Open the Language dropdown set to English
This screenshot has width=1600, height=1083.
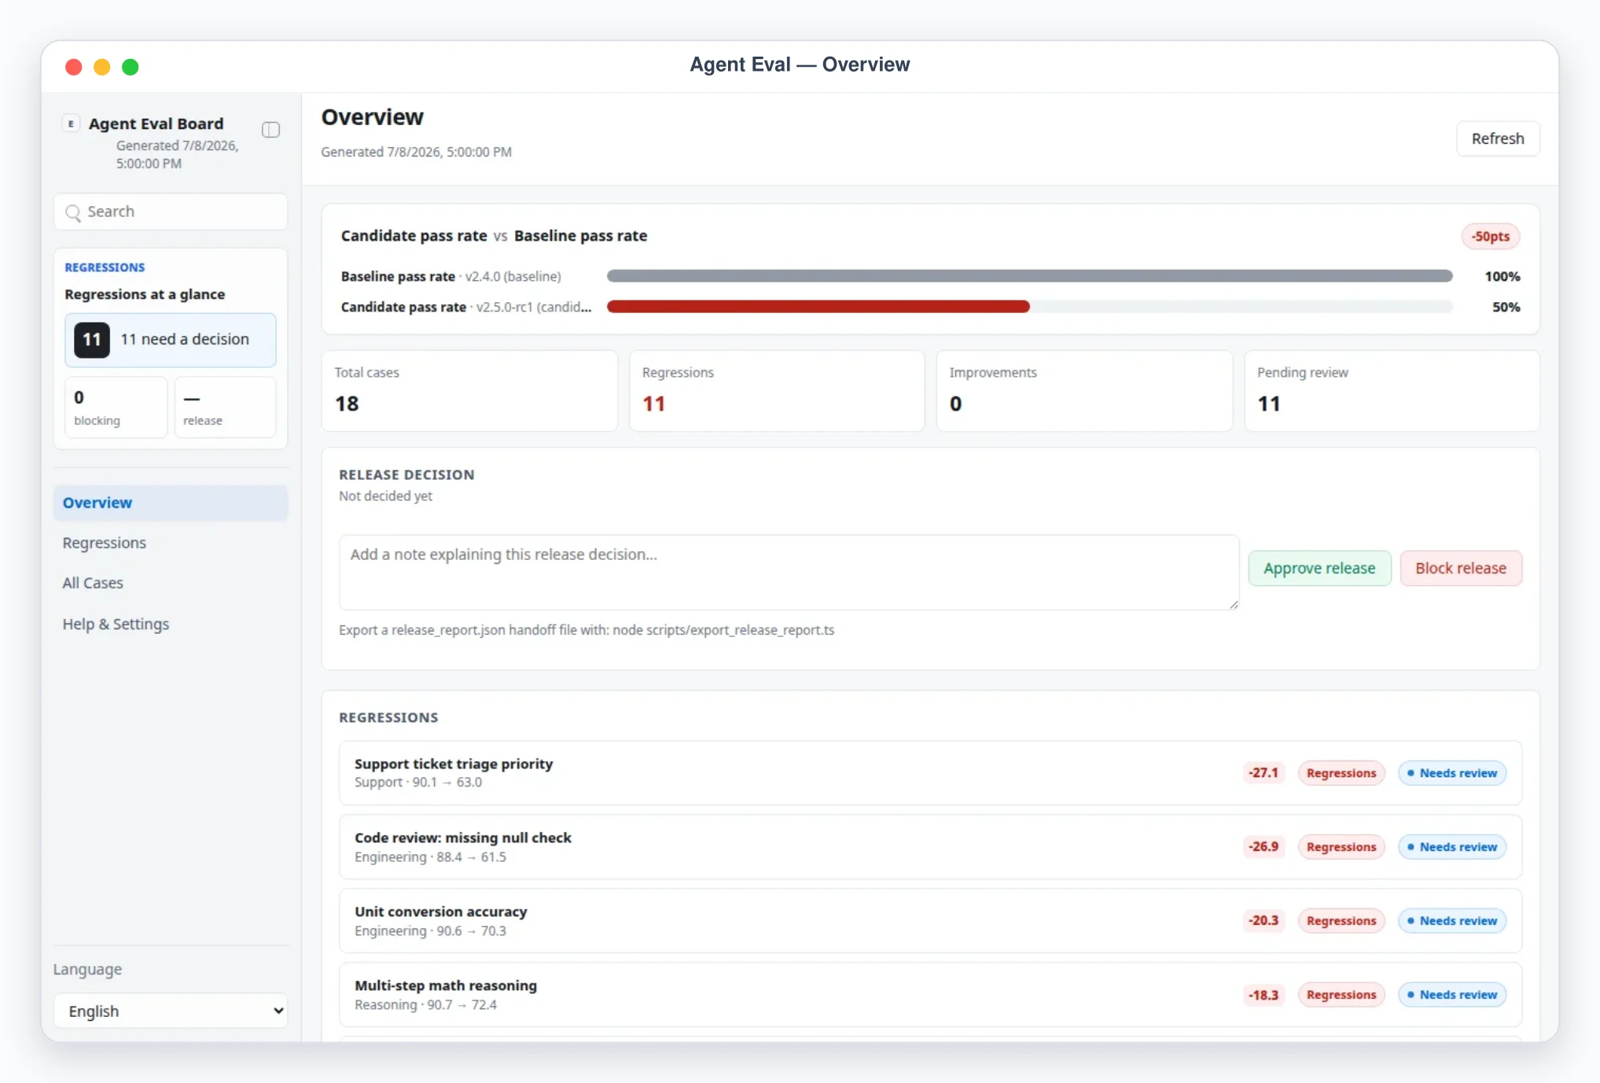tap(171, 1011)
